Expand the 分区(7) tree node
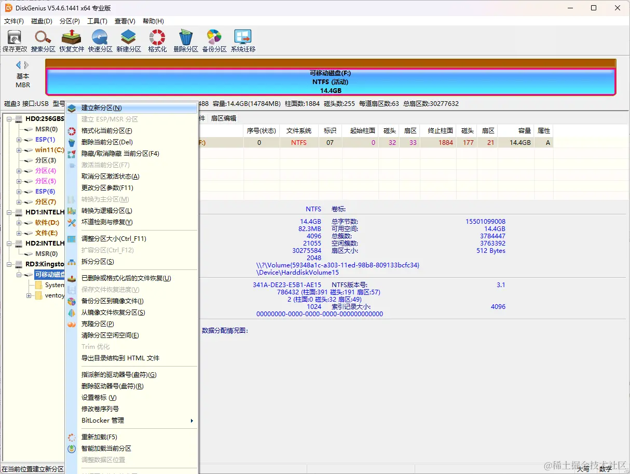Image resolution: width=630 pixels, height=474 pixels. tap(19, 202)
